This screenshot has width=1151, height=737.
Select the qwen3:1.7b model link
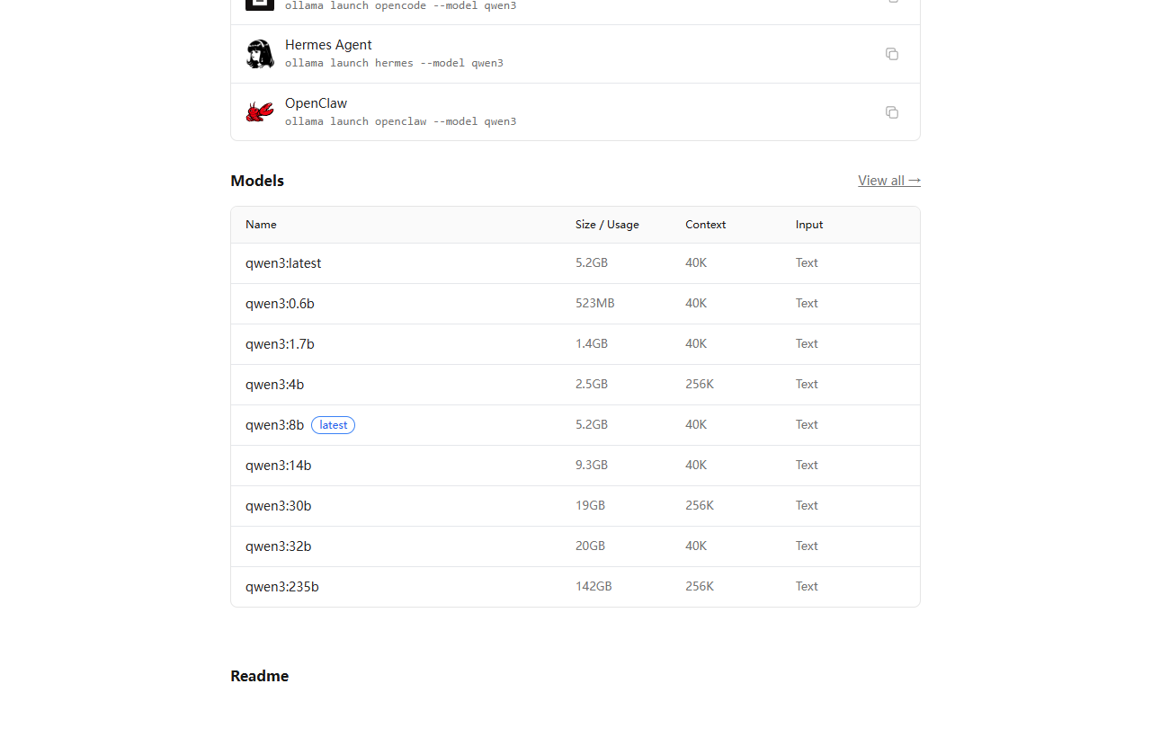coord(280,344)
